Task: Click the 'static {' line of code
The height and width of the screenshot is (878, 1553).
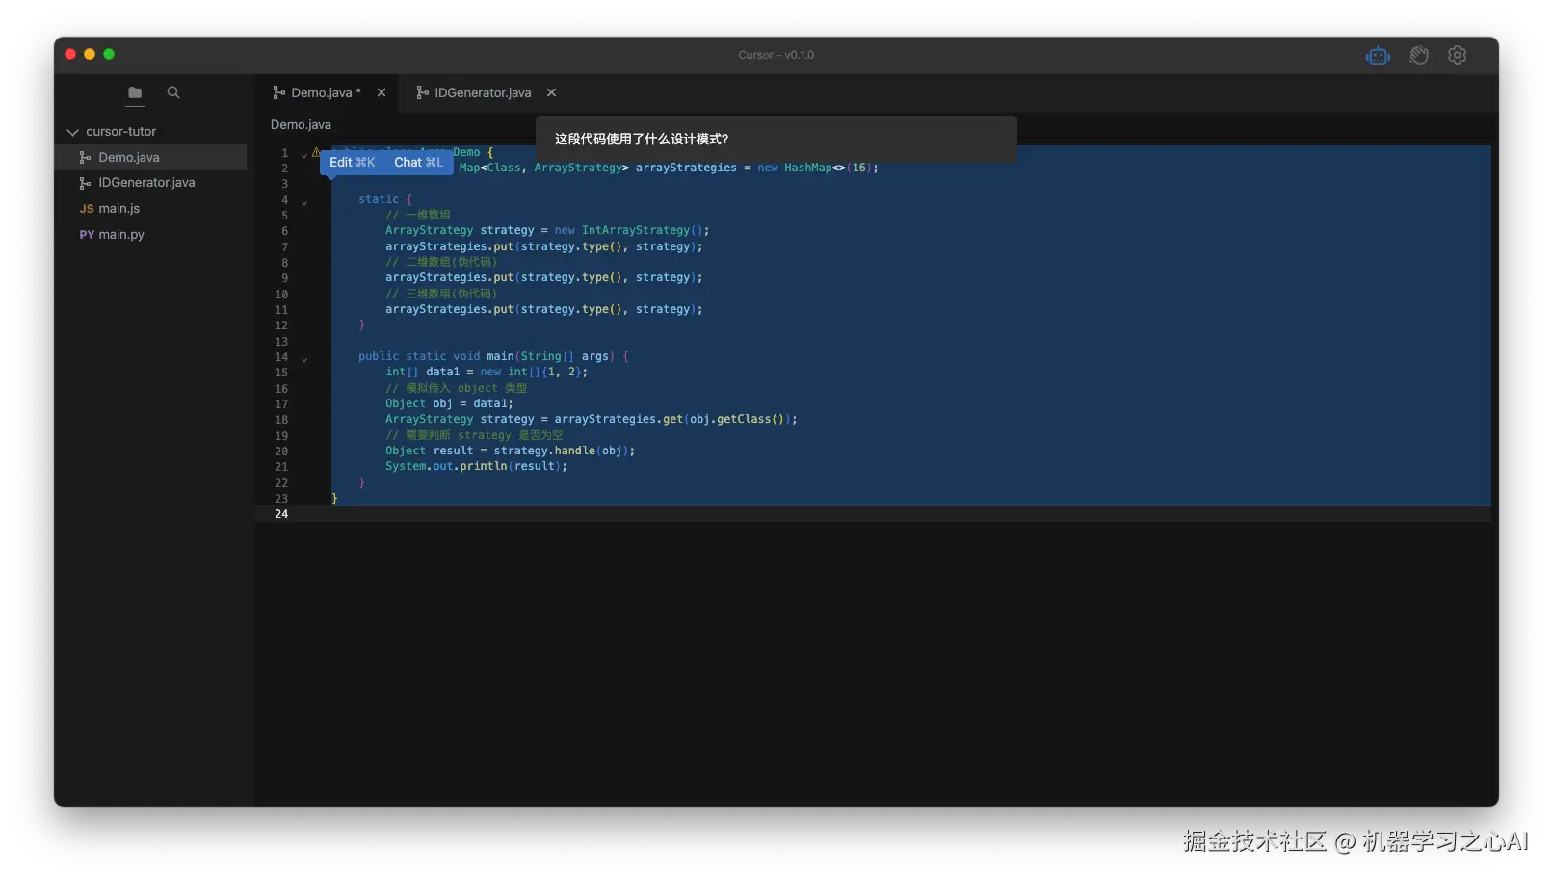Action: (x=385, y=199)
